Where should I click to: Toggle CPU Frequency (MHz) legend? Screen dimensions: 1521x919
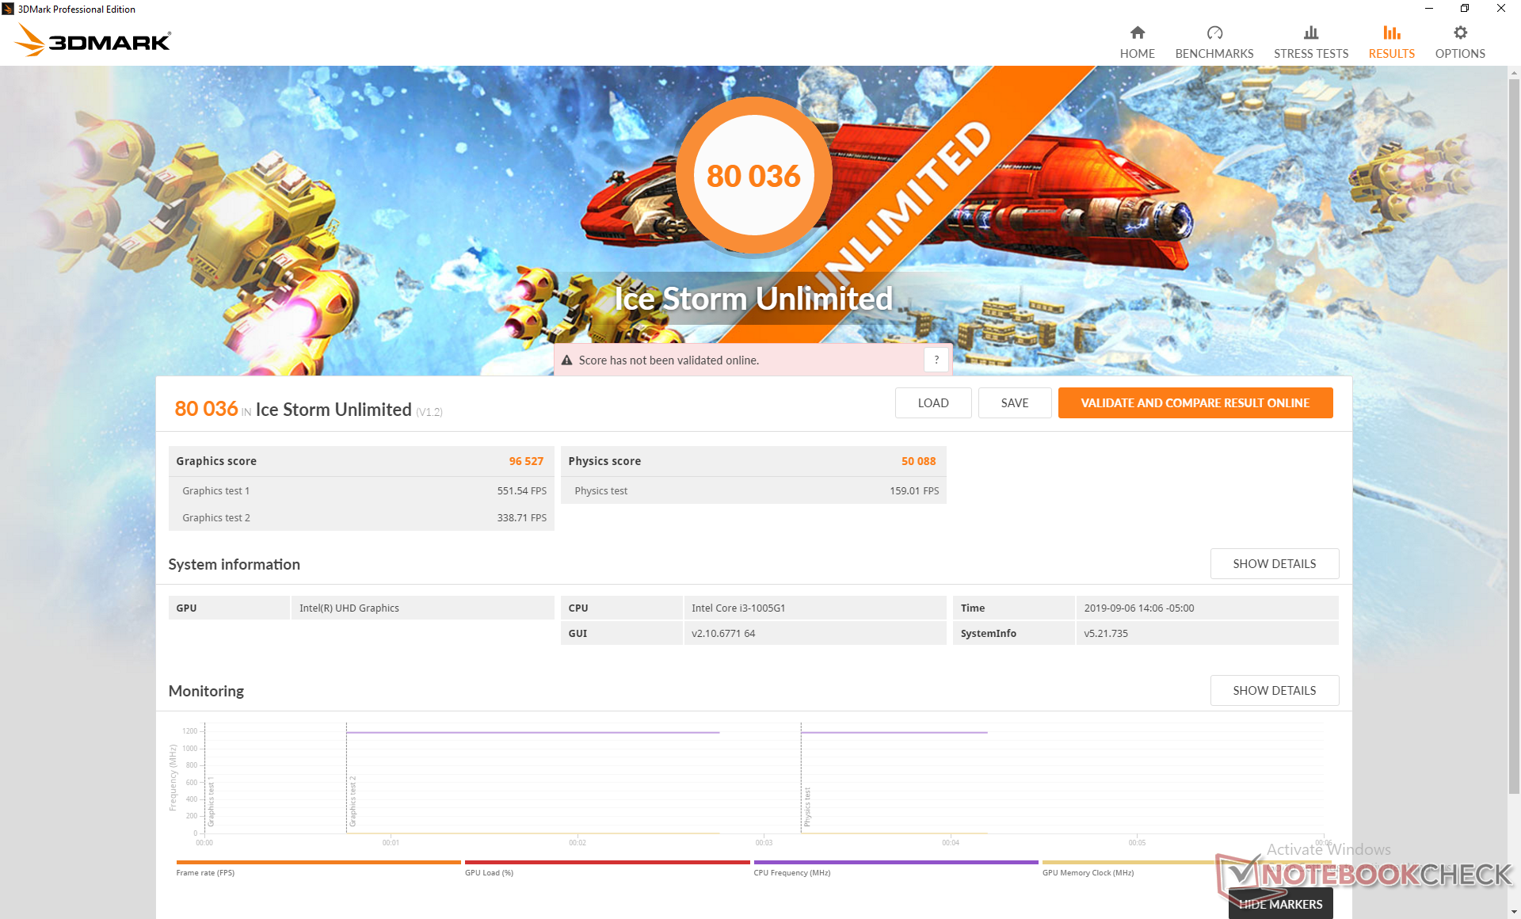pos(791,872)
